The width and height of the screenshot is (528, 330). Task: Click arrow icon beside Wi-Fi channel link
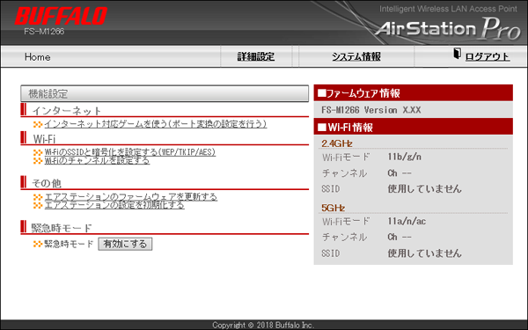pos(38,161)
